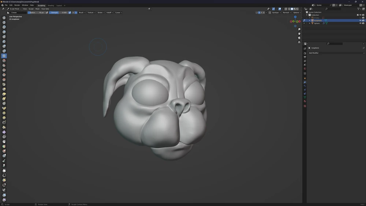Click the pan view hand icon
The image size is (366, 206).
coord(299,34)
